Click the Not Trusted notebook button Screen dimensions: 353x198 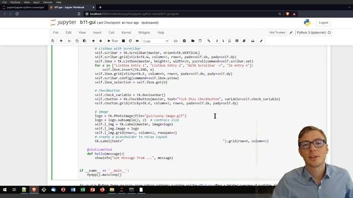[277, 32]
